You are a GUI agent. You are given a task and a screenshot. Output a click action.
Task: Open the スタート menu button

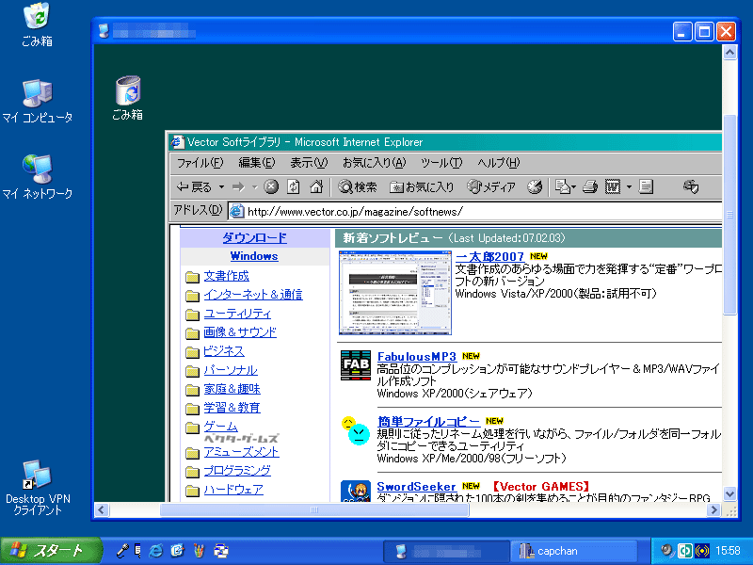(51, 551)
